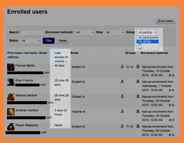Remove Frances Banks from group H1
This screenshot has width=184, height=143.
pyautogui.click(x=132, y=67)
